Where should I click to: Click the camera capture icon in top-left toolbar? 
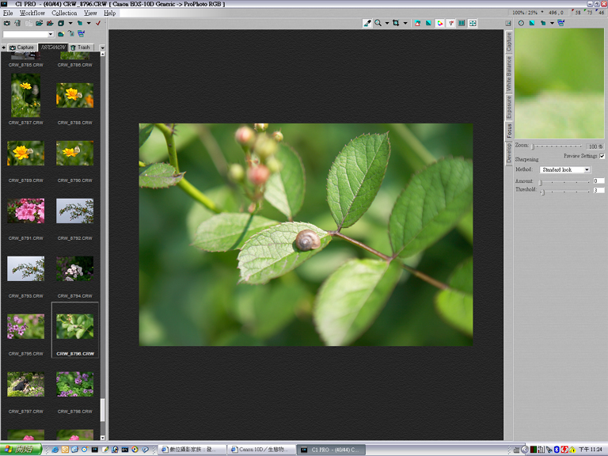[7, 23]
